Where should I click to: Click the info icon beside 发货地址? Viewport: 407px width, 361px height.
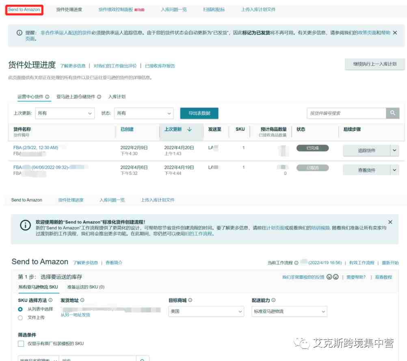(x=82, y=300)
